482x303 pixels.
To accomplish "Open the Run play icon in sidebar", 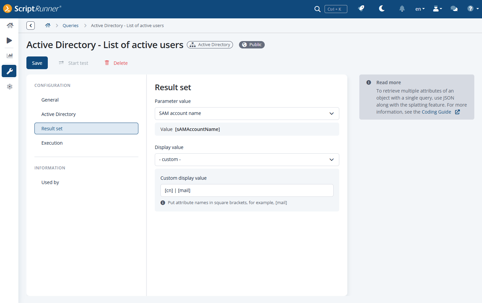I will click(9, 40).
